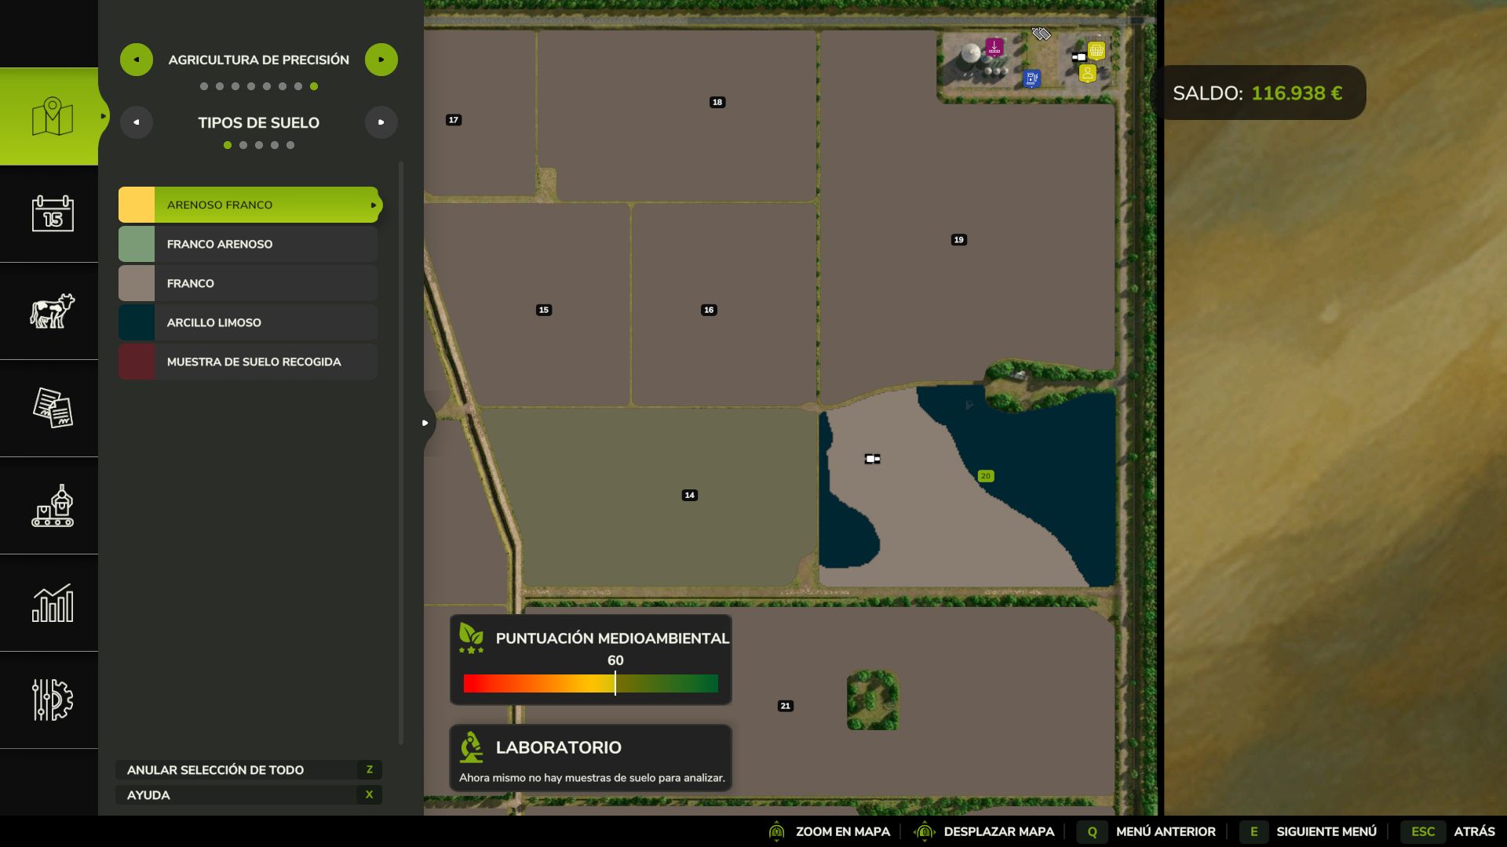The height and width of the screenshot is (847, 1507).
Task: Click the microscope Laboratorio icon
Action: click(x=471, y=747)
